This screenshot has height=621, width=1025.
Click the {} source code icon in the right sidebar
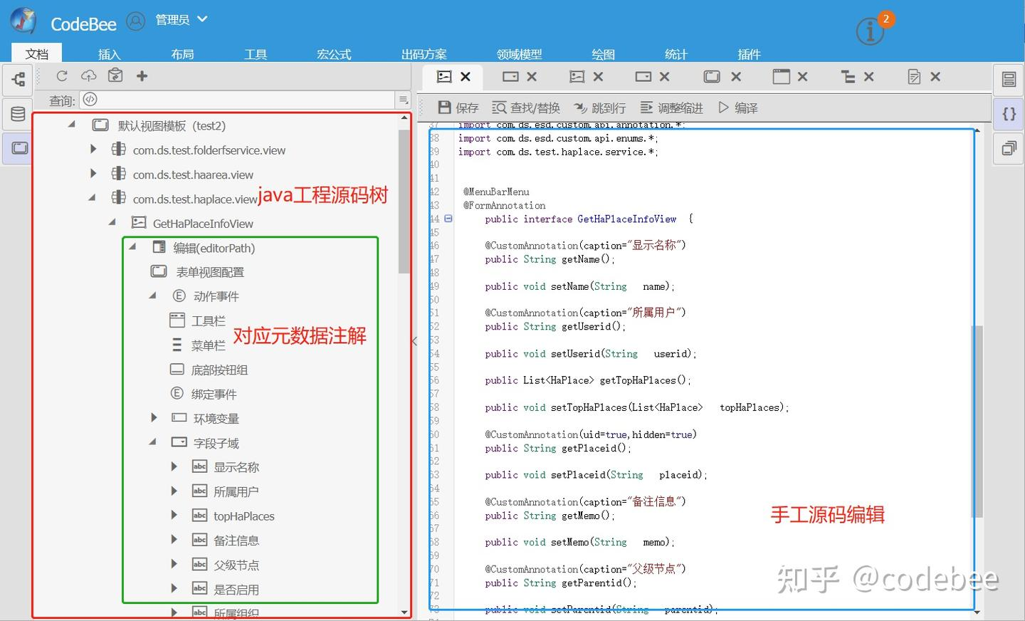(1008, 113)
